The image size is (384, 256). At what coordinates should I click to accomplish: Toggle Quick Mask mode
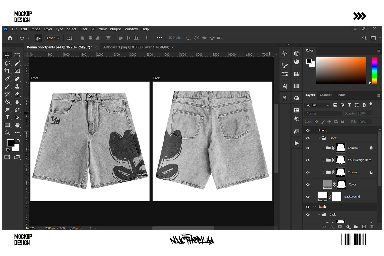pyautogui.click(x=7, y=157)
